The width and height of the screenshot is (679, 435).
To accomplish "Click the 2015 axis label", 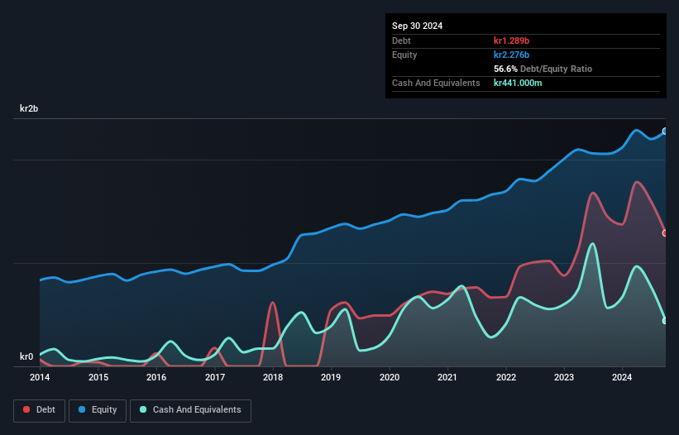I will pos(98,377).
